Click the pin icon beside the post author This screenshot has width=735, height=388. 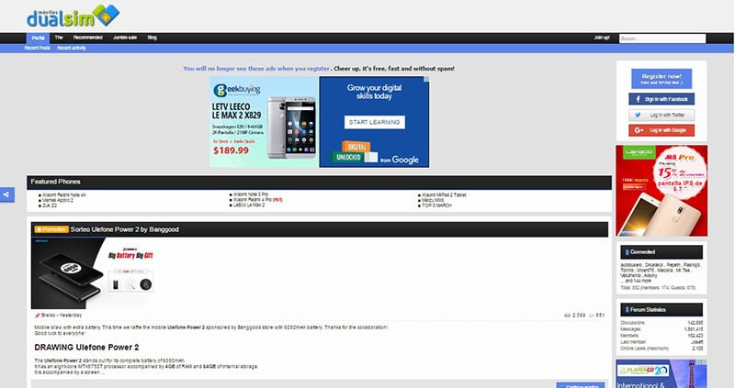tap(38, 316)
